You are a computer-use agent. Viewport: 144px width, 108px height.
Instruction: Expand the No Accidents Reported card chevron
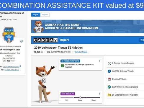[x=99, y=61]
